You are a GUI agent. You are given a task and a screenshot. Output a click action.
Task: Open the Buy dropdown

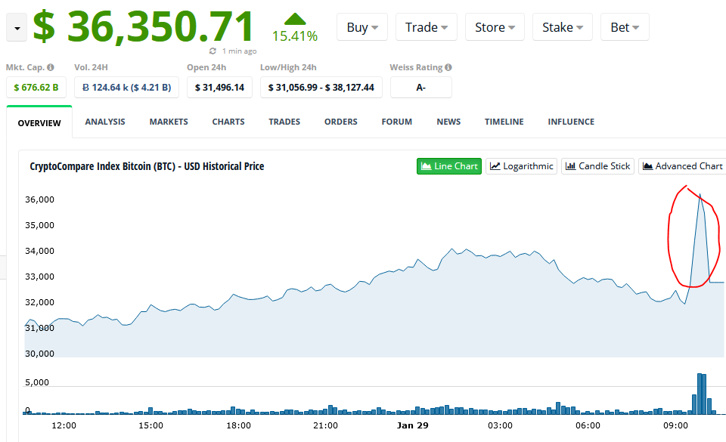(x=362, y=27)
